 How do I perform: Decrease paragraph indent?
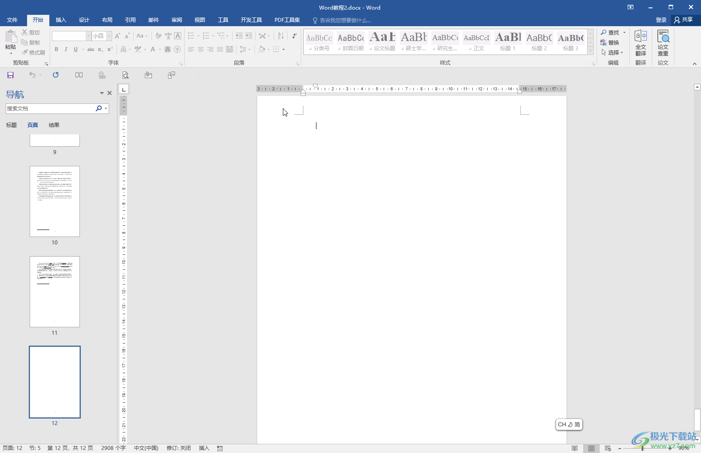point(239,36)
